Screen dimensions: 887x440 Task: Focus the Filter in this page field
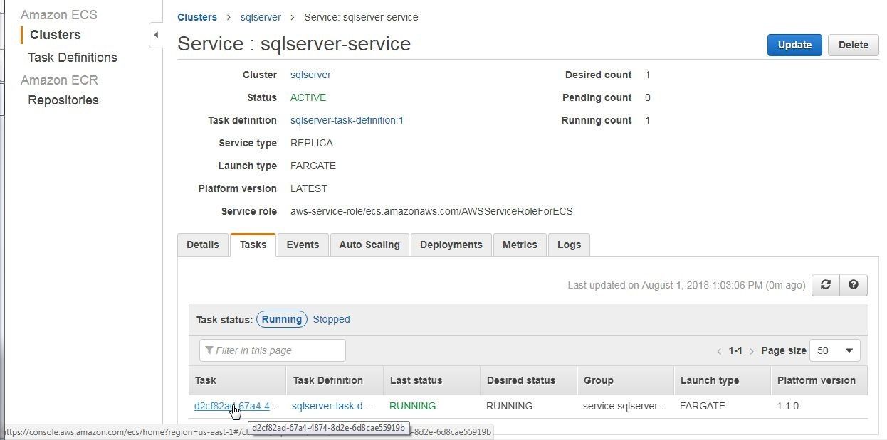coord(273,350)
